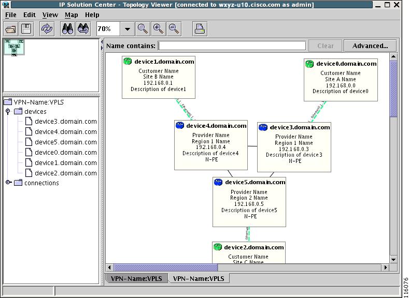The height and width of the screenshot is (298, 409).
Task: Click the Save floppy disk icon
Action: coord(26,28)
